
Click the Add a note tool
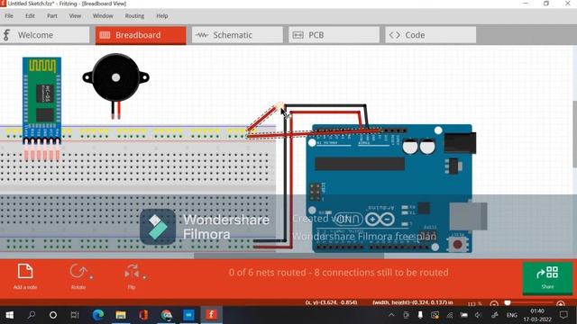[x=25, y=276]
